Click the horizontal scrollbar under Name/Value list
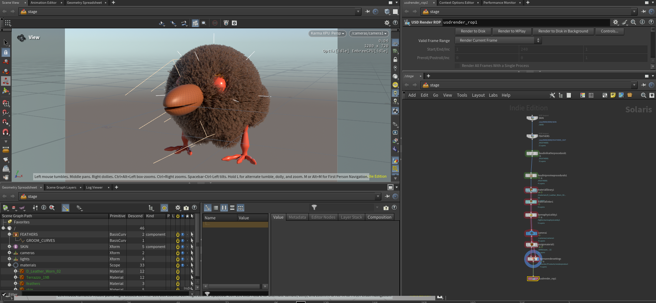The width and height of the screenshot is (656, 303). (235, 286)
